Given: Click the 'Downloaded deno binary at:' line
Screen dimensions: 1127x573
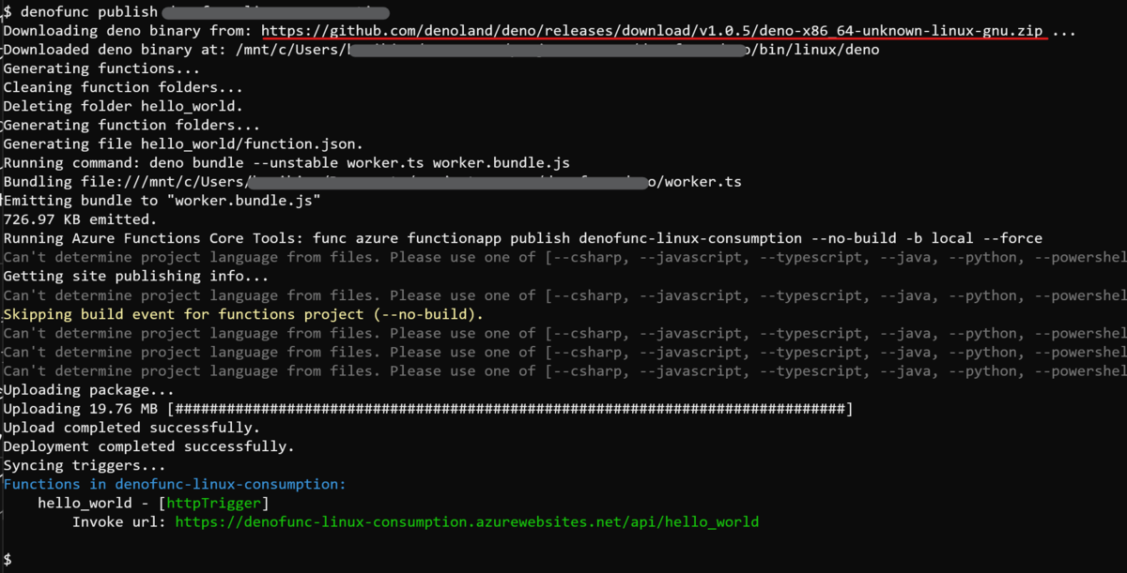Looking at the screenshot, I should pyautogui.click(x=441, y=50).
